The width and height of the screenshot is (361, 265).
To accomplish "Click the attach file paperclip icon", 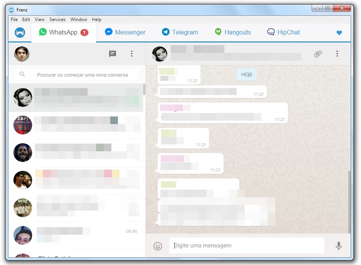I will coord(318,54).
